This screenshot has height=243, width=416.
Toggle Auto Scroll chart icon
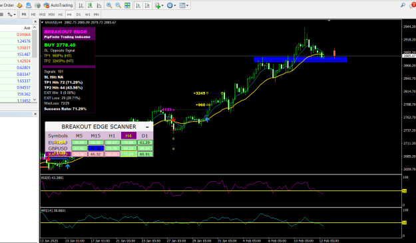coord(138,5)
